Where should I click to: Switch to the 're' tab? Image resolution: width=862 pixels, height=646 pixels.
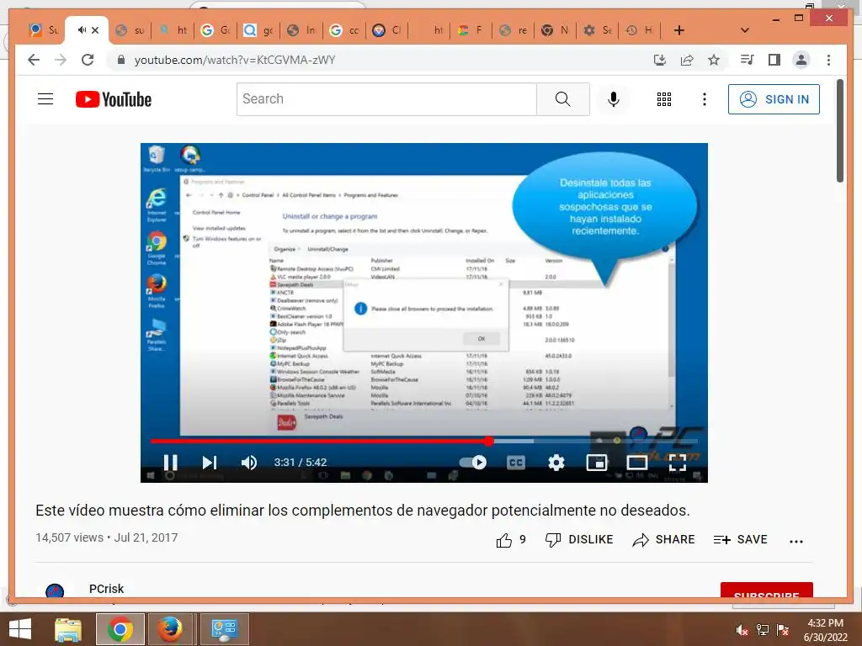[x=513, y=30]
